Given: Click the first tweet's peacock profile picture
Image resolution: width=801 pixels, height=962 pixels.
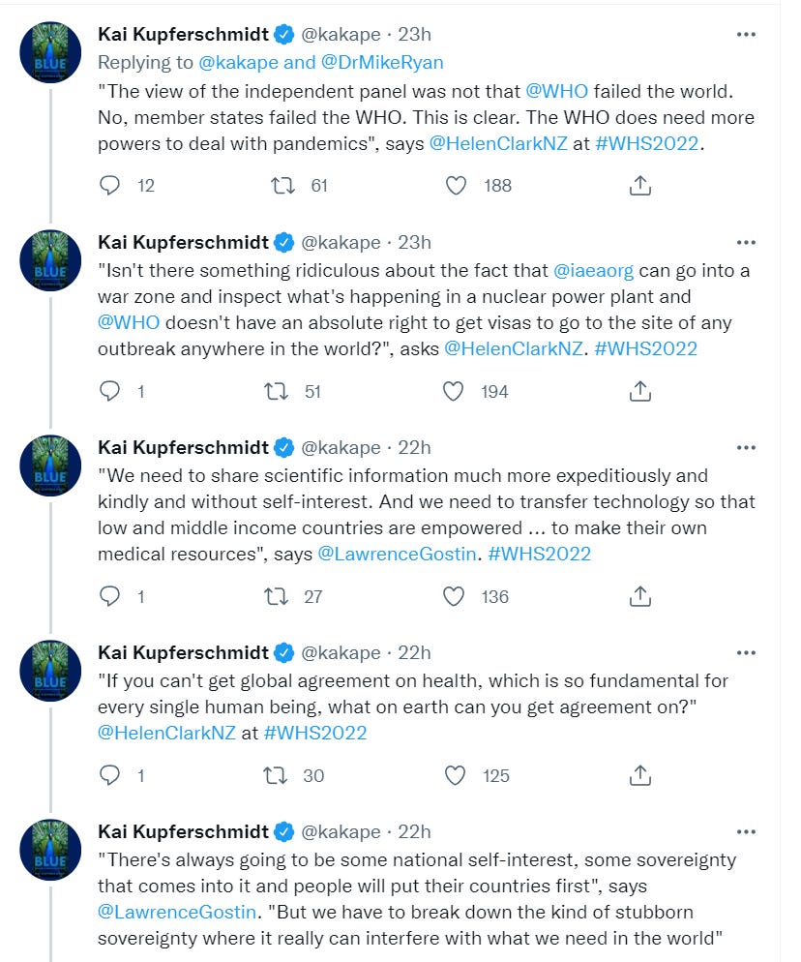Looking at the screenshot, I should [x=50, y=54].
